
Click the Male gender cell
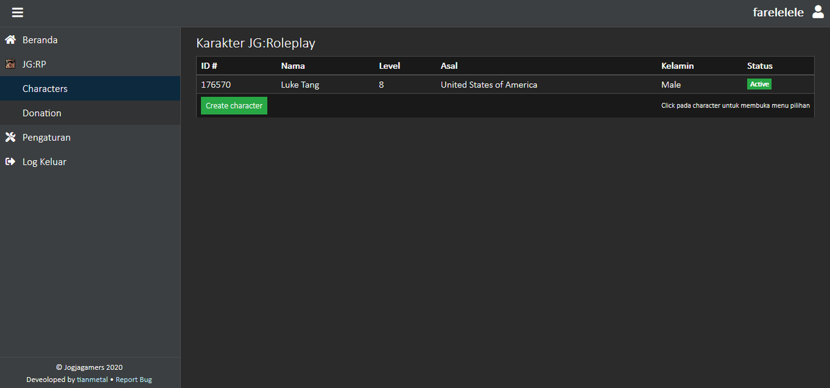coord(671,84)
